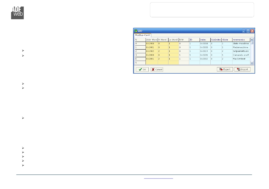Click the nByte column header
The width and height of the screenshot is (269, 189).
(x=227, y=40)
